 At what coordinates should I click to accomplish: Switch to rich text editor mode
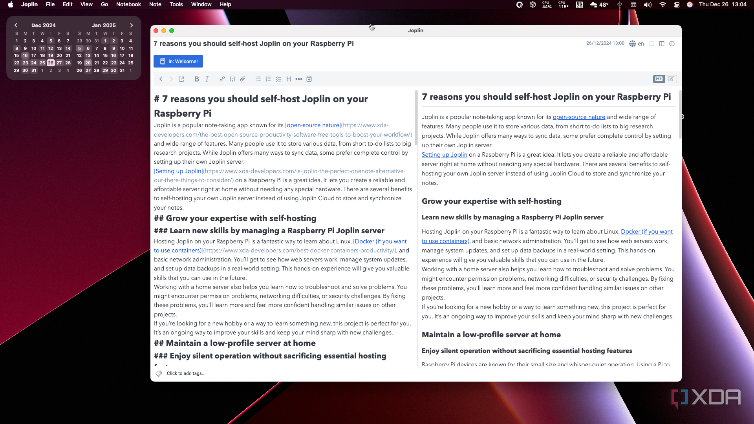point(671,79)
